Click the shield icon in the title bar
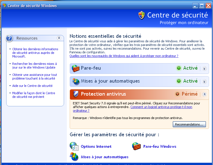Screen dimensions: 213x165 [4, 6]
